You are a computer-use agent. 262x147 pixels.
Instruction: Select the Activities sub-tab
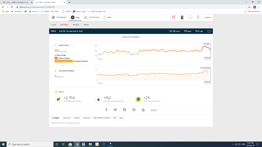(64, 25)
